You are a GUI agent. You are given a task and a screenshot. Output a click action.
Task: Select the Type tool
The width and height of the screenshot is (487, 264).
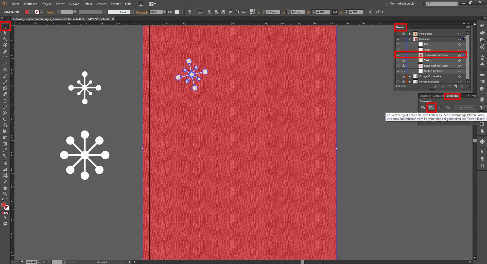click(x=5, y=58)
